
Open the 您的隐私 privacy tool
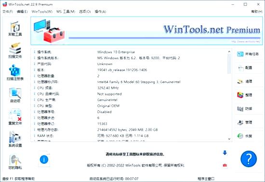15,162
